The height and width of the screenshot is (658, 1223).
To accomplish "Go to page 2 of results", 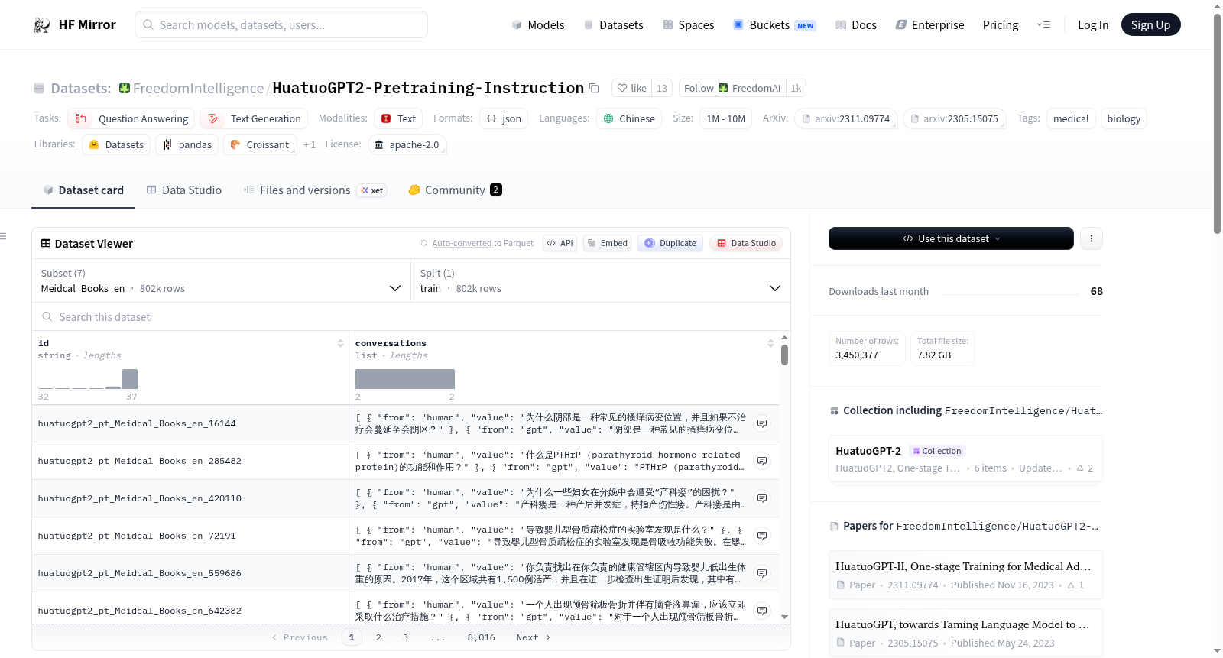I will (378, 637).
